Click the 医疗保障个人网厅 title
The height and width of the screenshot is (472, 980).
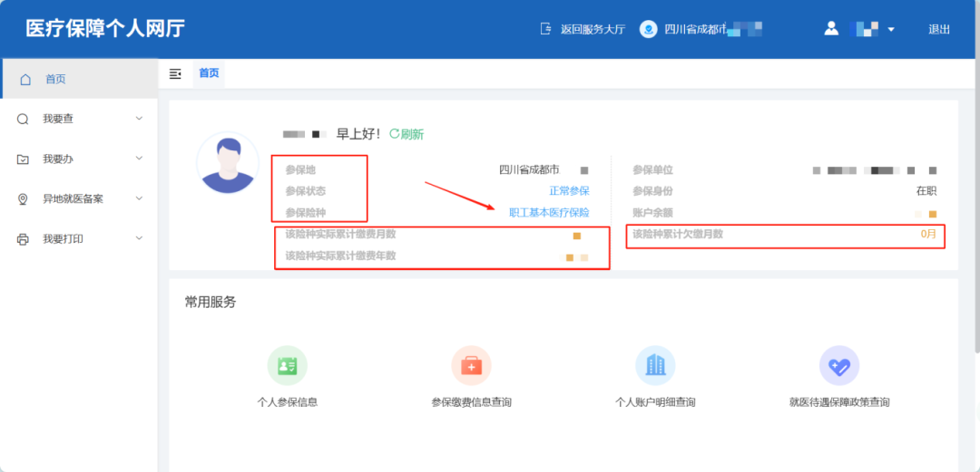click(105, 29)
